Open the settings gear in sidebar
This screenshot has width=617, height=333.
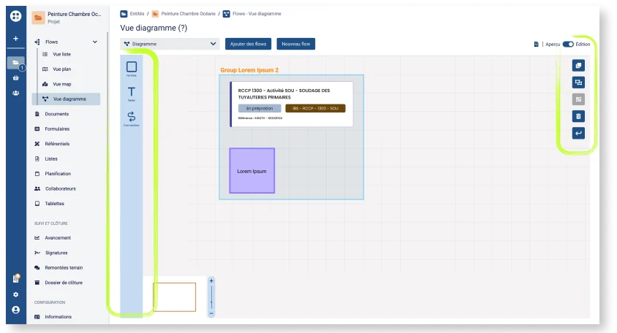point(16,294)
